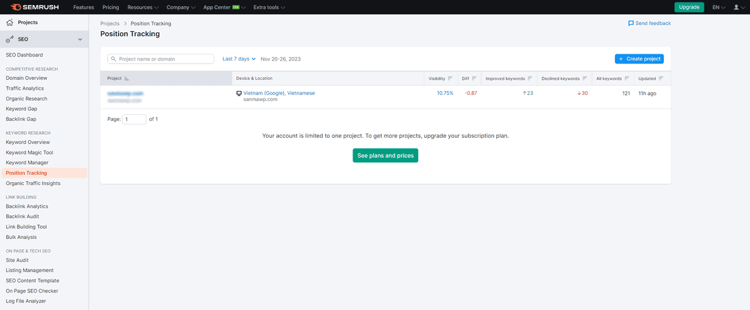The width and height of the screenshot is (750, 310).
Task: Click the Send feedback chat icon
Action: tap(631, 23)
